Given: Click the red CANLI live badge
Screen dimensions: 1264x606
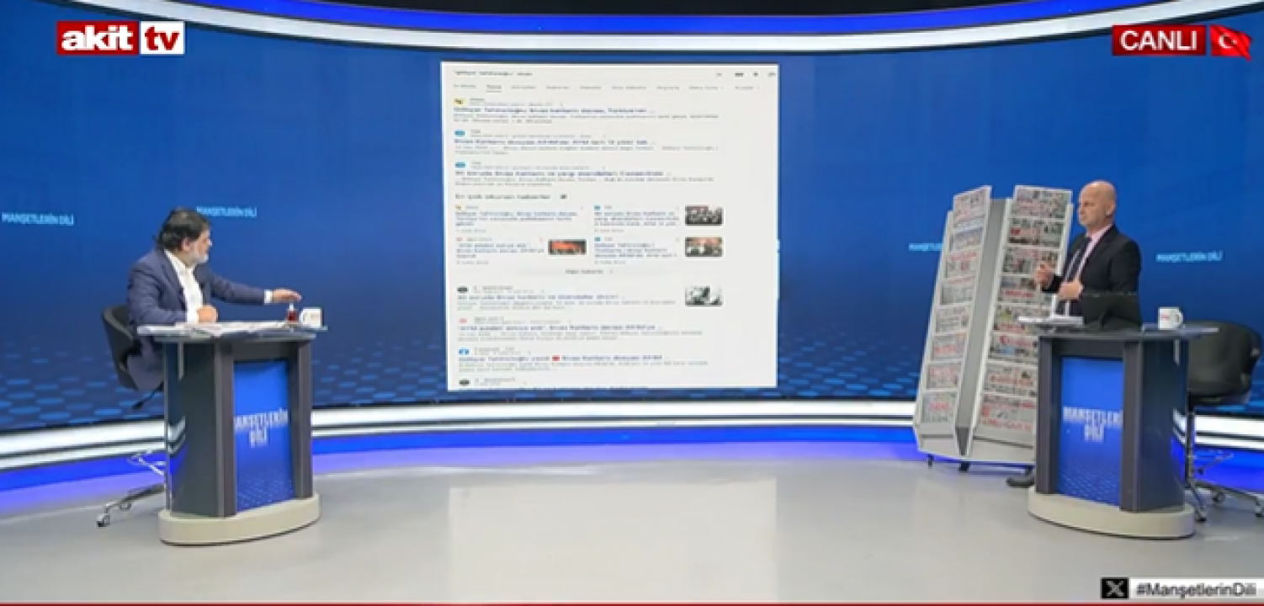Looking at the screenshot, I should (1158, 40).
